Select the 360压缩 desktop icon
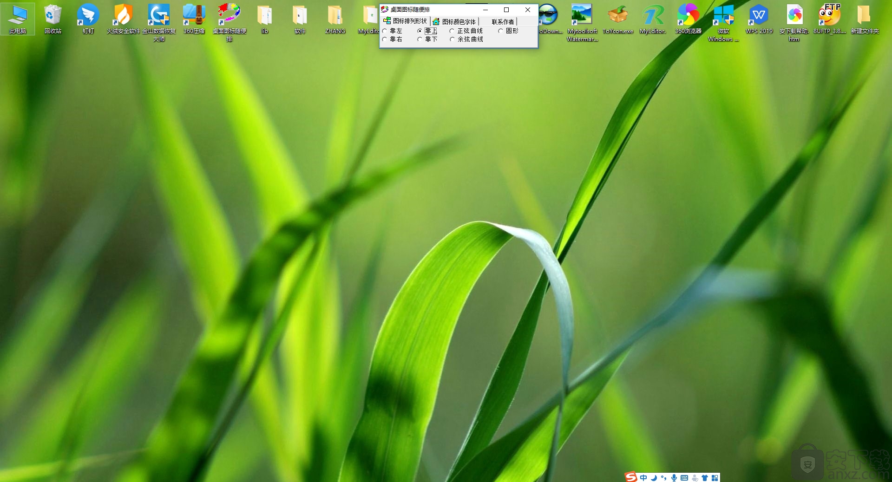 (x=194, y=19)
